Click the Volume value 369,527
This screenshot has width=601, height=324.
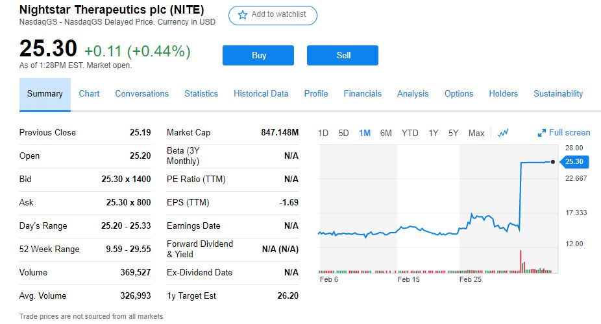(136, 272)
